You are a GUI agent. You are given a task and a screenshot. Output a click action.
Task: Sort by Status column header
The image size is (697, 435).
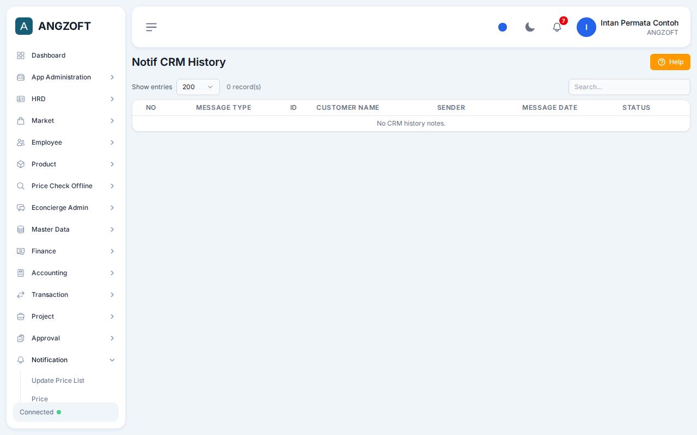pos(636,108)
